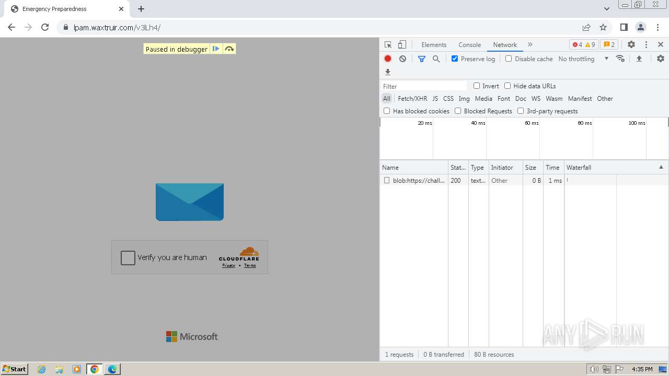The height and width of the screenshot is (376, 669).
Task: Share this page icon in address bar
Action: (x=586, y=28)
